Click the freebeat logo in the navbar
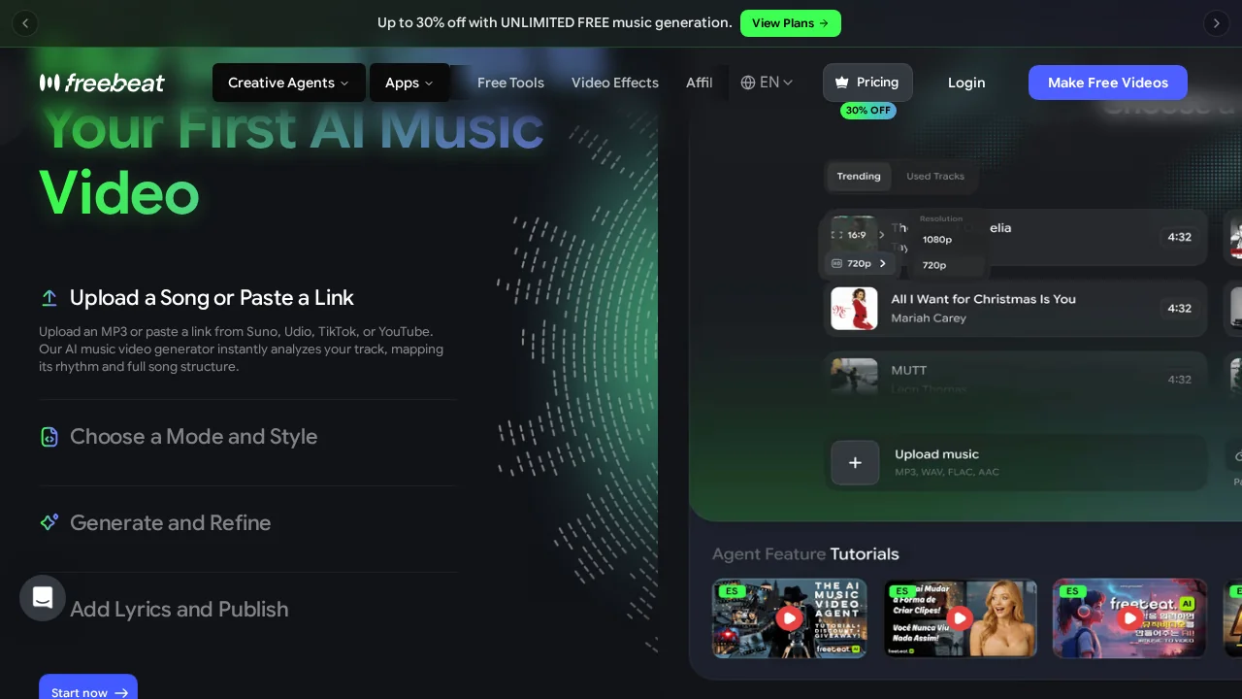 102,83
